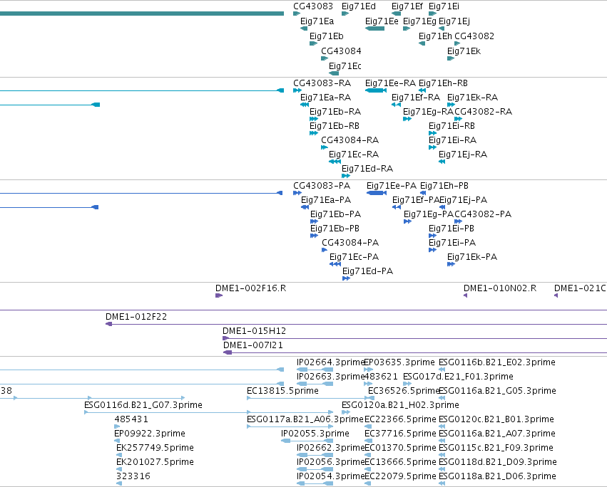Select EST IP02055.3prime
The image size is (607, 487).
coord(315,435)
